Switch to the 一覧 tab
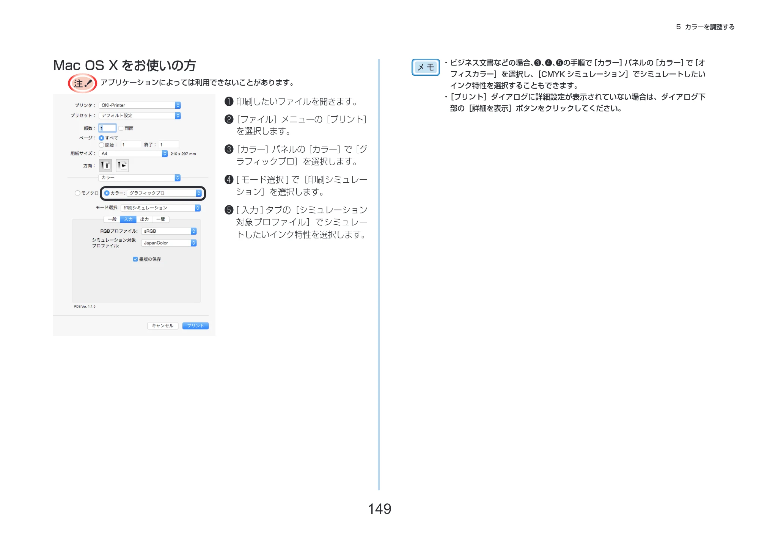Viewport: 759px width, 537px height. pos(161,219)
